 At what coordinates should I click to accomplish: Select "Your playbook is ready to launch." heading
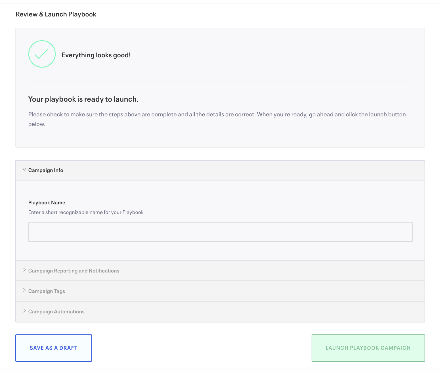tap(83, 99)
